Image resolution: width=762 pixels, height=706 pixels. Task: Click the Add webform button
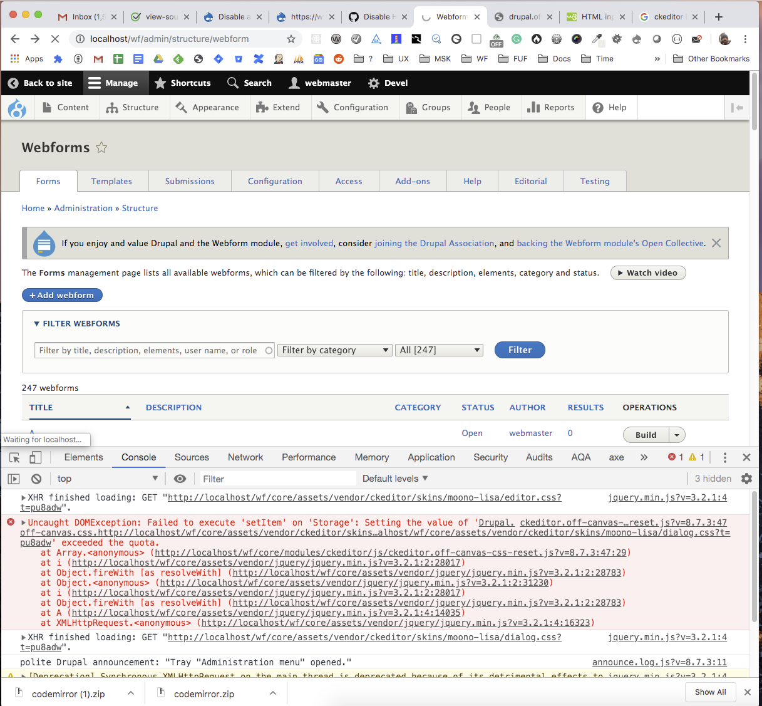tap(62, 295)
